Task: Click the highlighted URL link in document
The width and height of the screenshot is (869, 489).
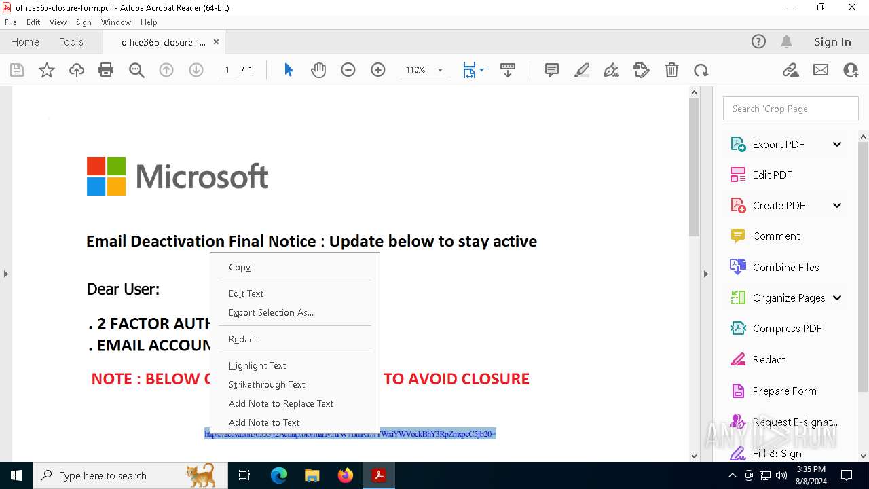Action: pyautogui.click(x=350, y=434)
